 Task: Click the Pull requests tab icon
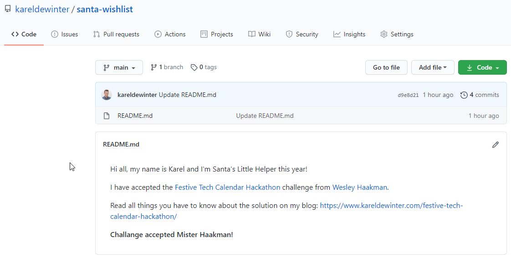click(x=97, y=34)
